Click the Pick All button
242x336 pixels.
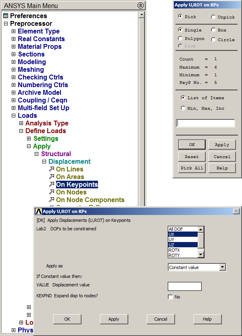click(192, 168)
